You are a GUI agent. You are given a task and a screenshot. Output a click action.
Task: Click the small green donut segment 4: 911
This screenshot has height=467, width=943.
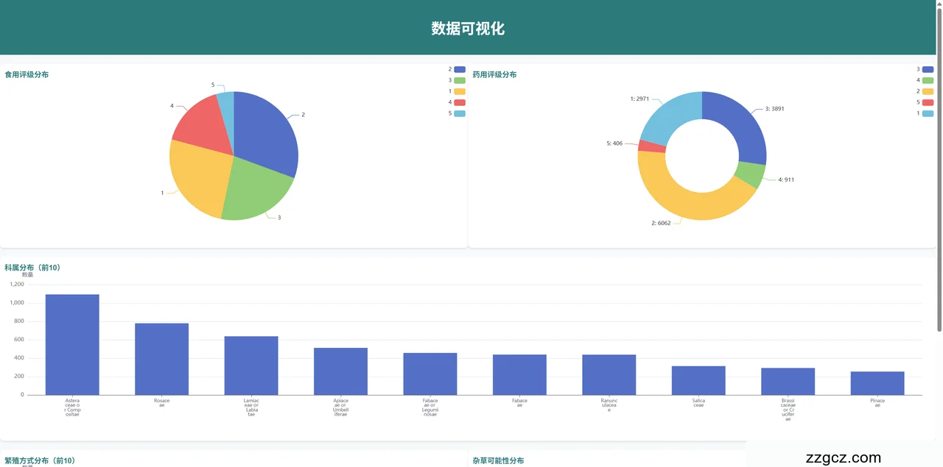(749, 175)
